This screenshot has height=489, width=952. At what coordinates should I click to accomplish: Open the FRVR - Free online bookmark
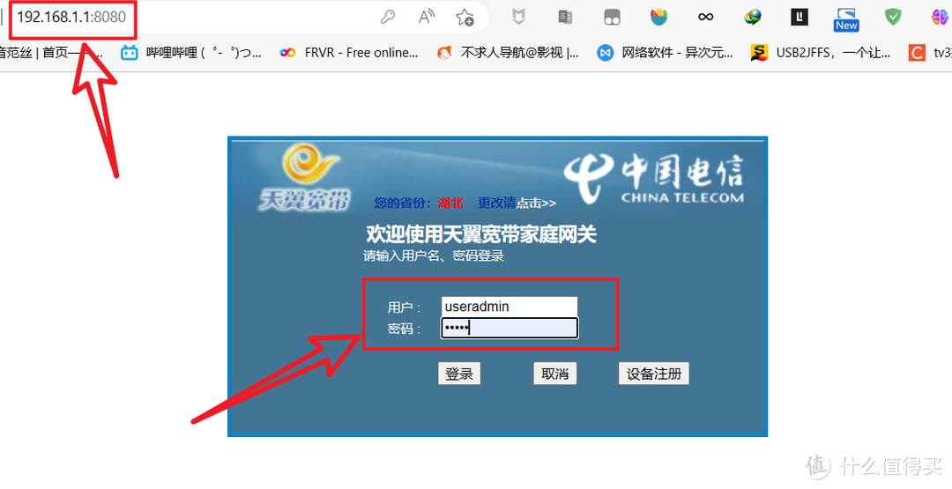(349, 54)
